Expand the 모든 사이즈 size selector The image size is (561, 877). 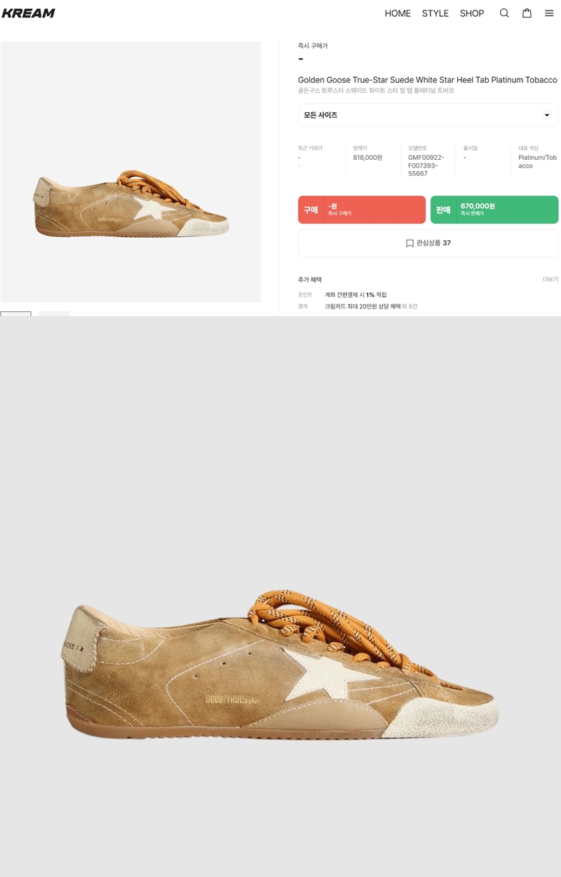point(428,115)
